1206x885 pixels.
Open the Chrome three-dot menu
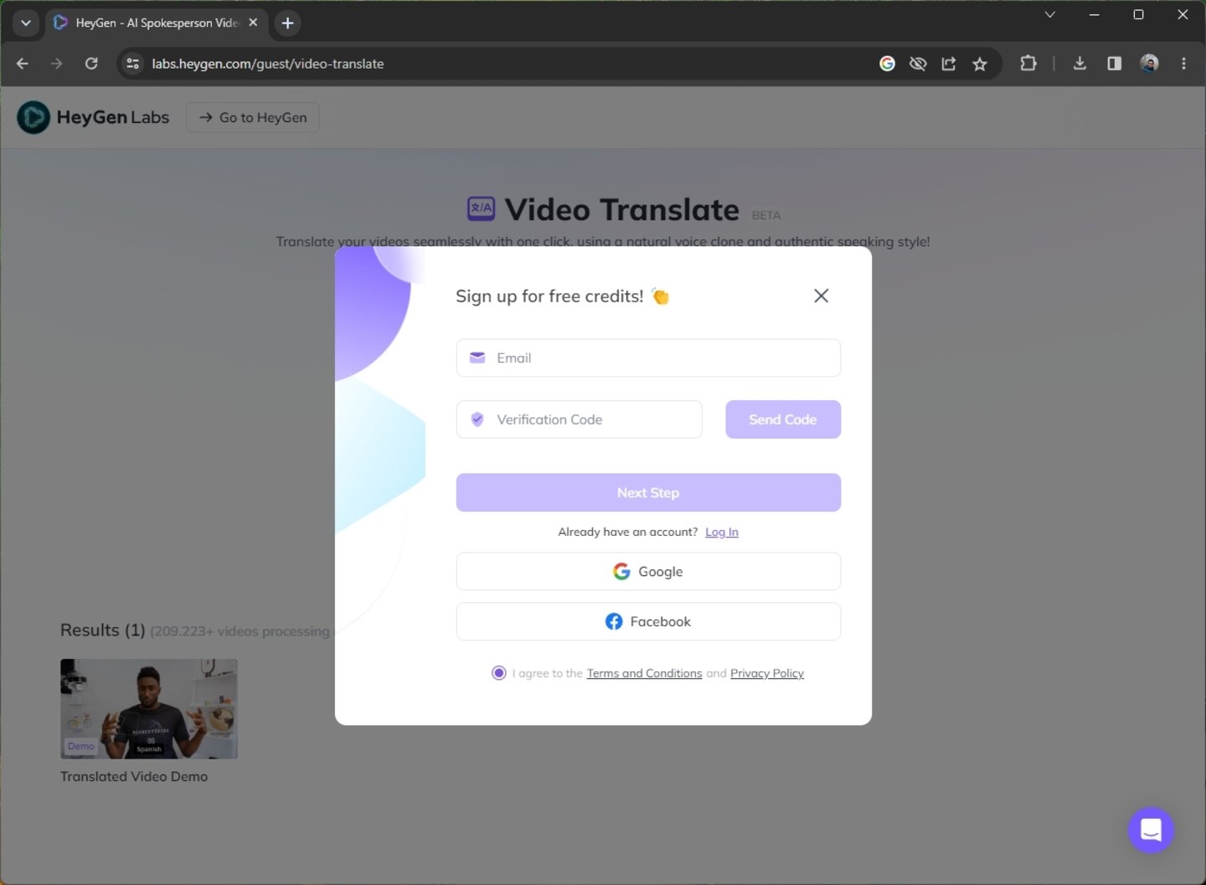[1183, 64]
